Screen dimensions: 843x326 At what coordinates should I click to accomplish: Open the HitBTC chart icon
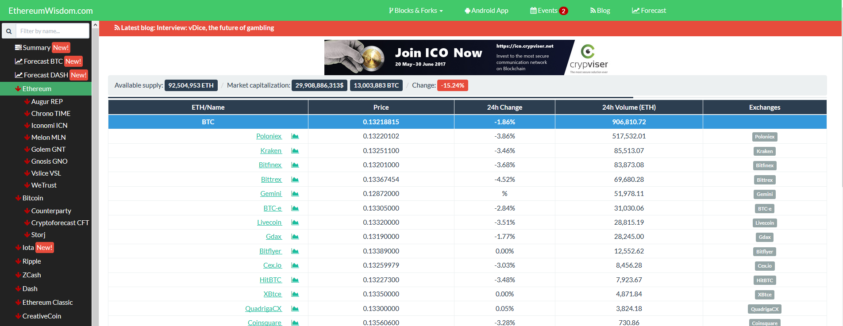295,280
